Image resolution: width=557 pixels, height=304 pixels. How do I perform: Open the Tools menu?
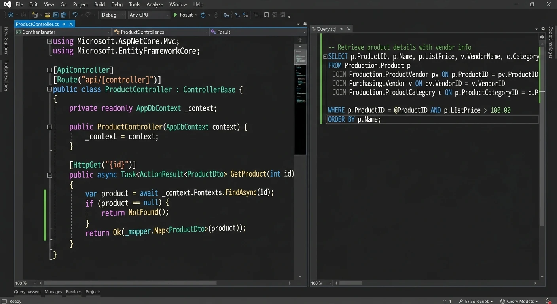(x=135, y=4)
